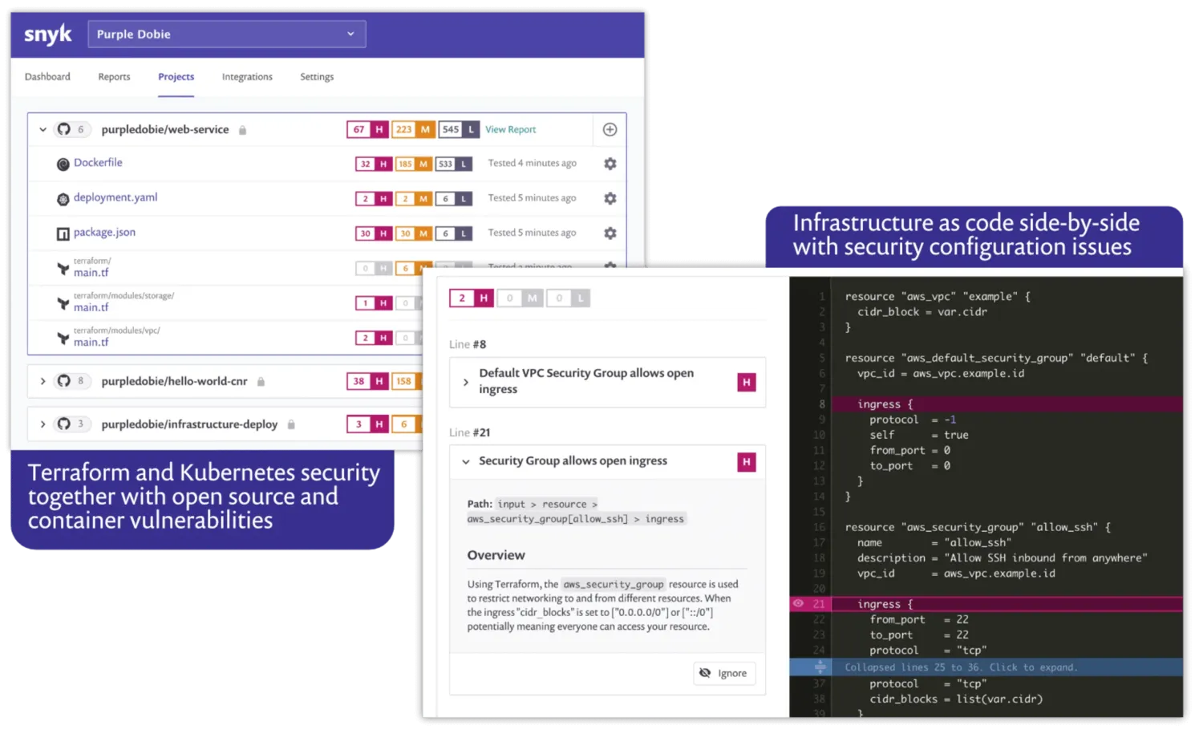
Task: Click the 32 H badge for Dockerfile
Action: pyautogui.click(x=374, y=164)
